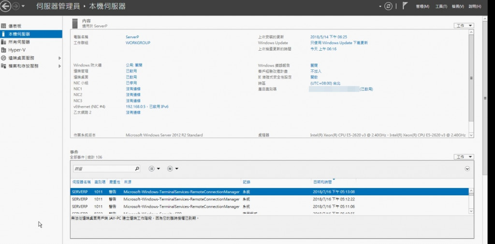The width and height of the screenshot is (495, 244).
Task: Click the events list scroll-down arrow
Action: [471, 211]
